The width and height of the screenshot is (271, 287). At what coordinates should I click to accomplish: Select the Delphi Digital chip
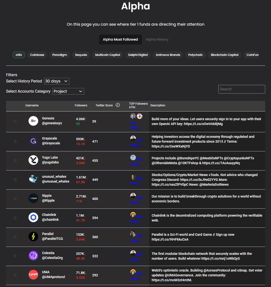[138, 55]
